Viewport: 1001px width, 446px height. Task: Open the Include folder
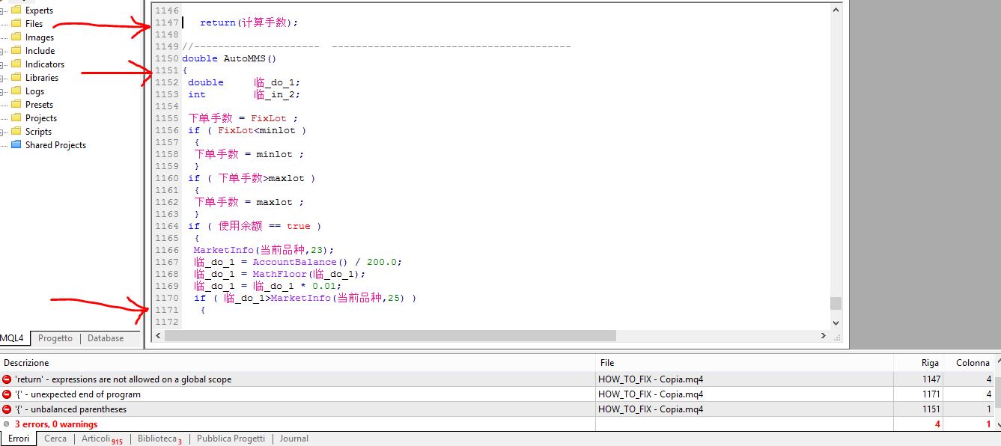(x=40, y=51)
